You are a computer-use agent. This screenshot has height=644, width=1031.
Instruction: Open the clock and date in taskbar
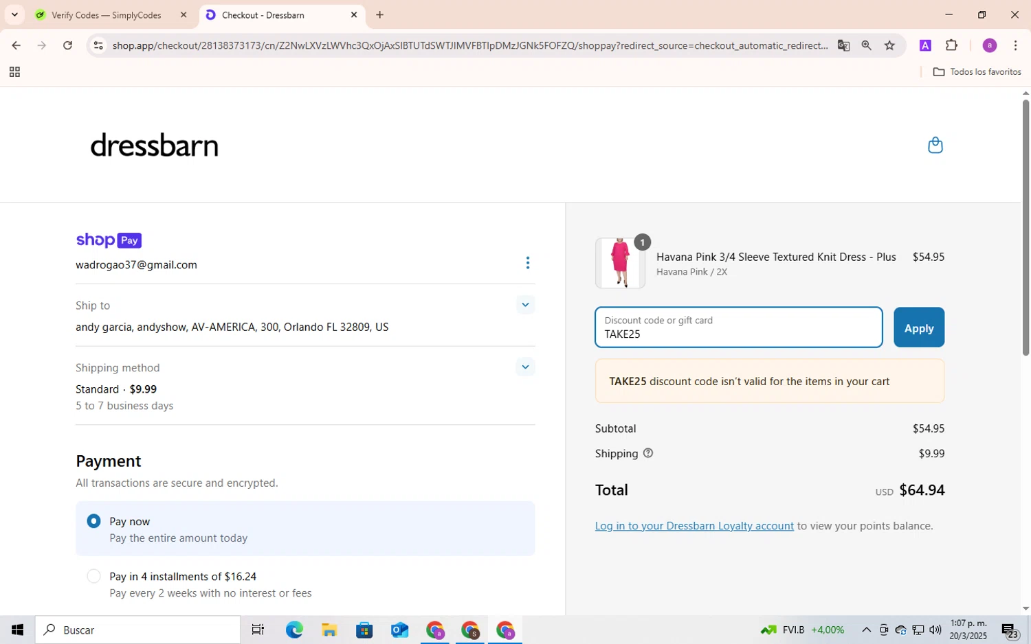[x=968, y=630]
